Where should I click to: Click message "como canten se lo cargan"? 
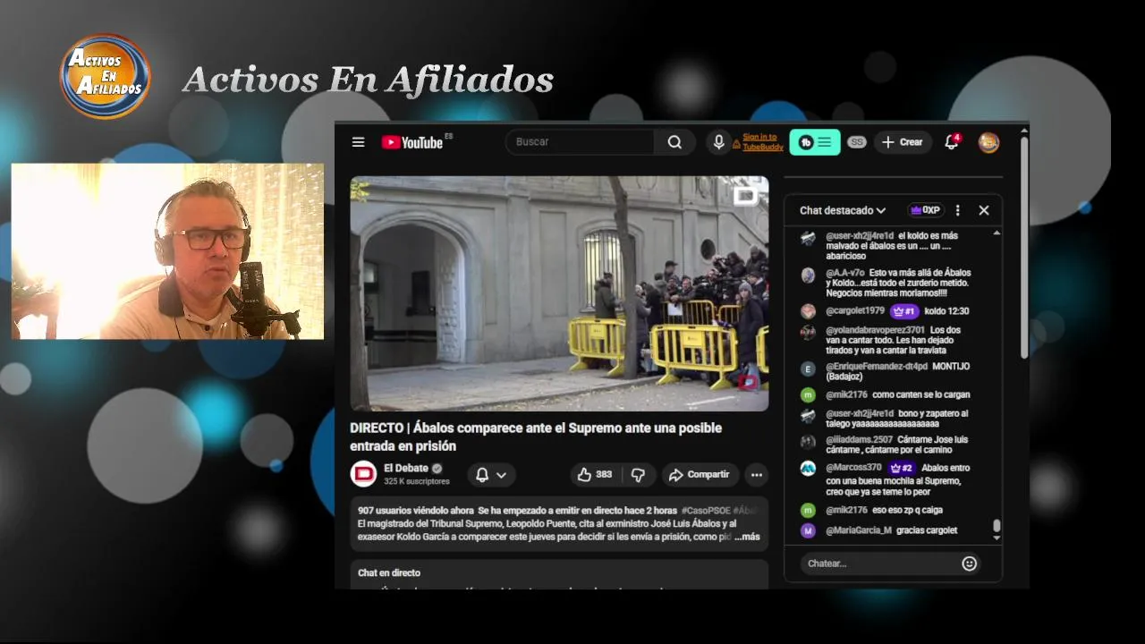click(x=921, y=394)
